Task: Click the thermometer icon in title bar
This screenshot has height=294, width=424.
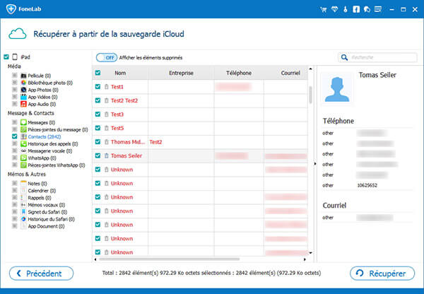Action: [346, 9]
